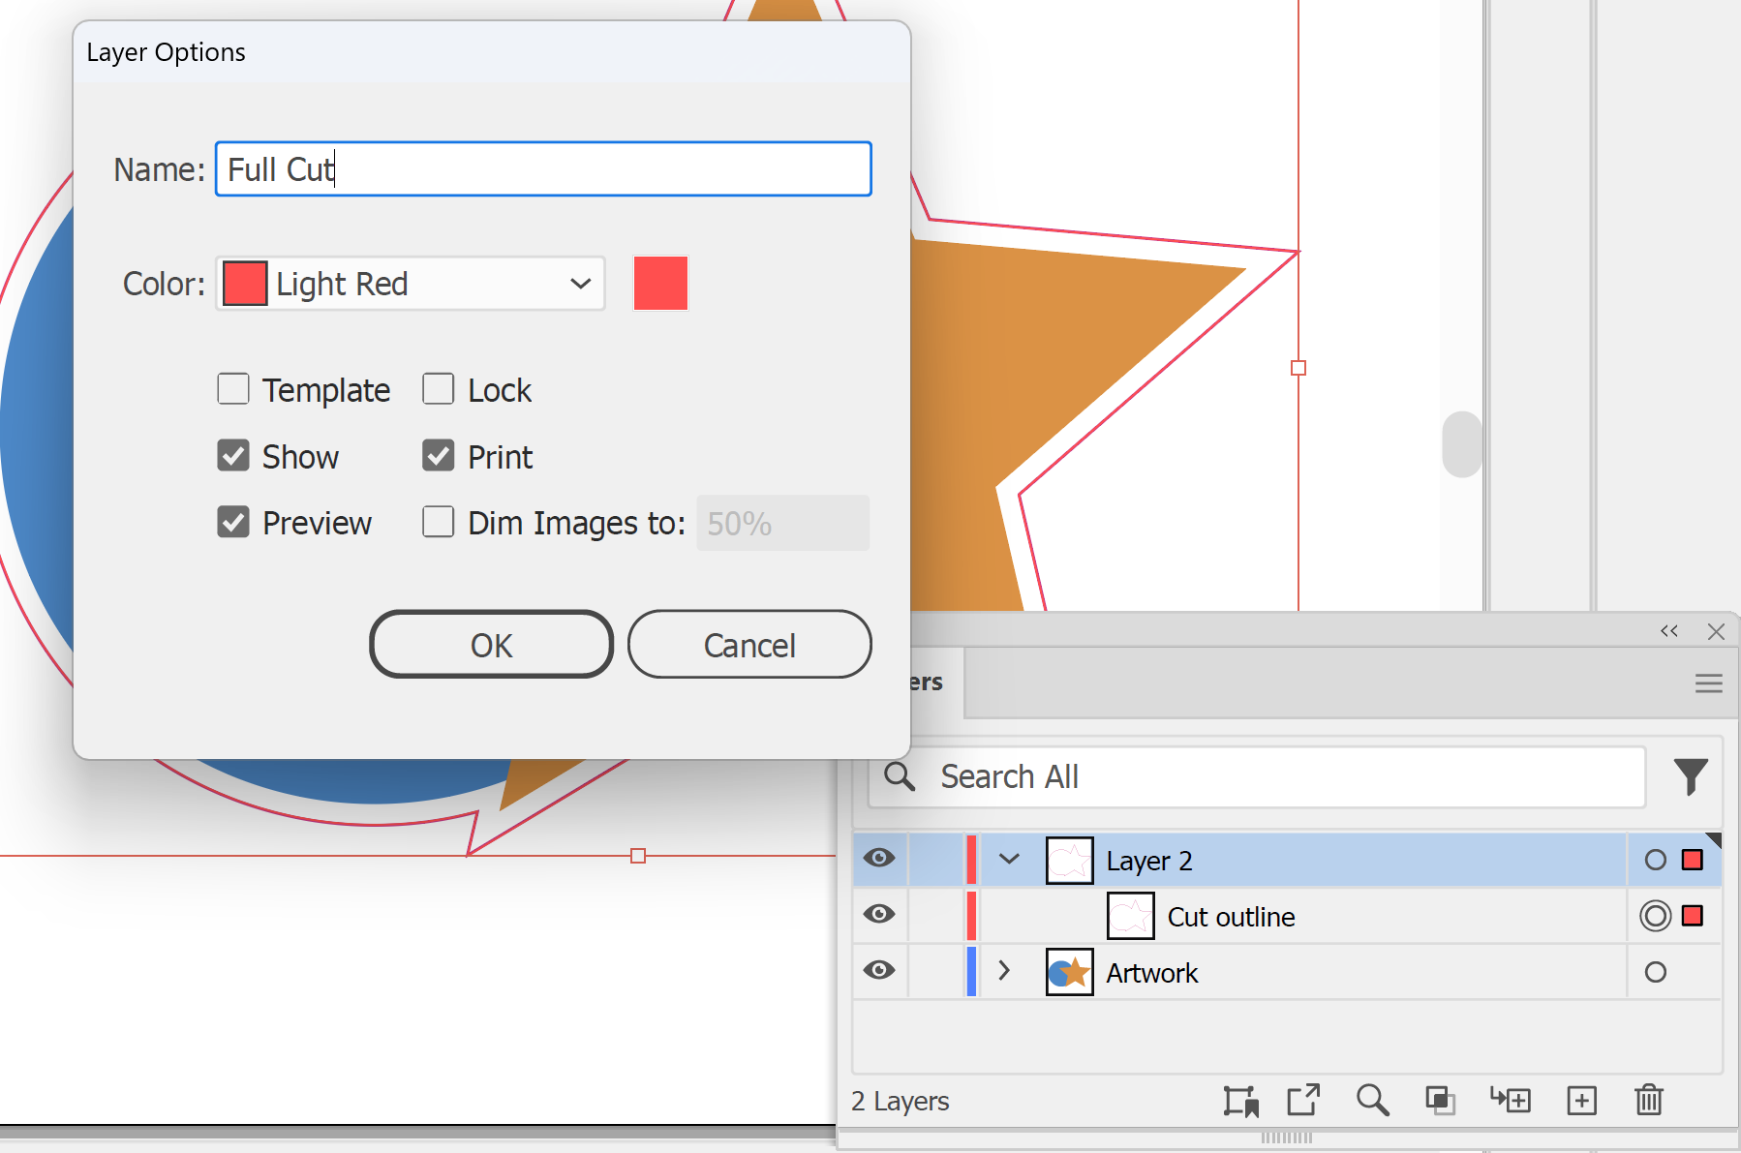This screenshot has width=1741, height=1153.
Task: Click the target circle for Cut outline
Action: tap(1656, 916)
